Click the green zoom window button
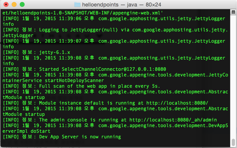This screenshot has width=237, height=148. (x=22, y=4)
